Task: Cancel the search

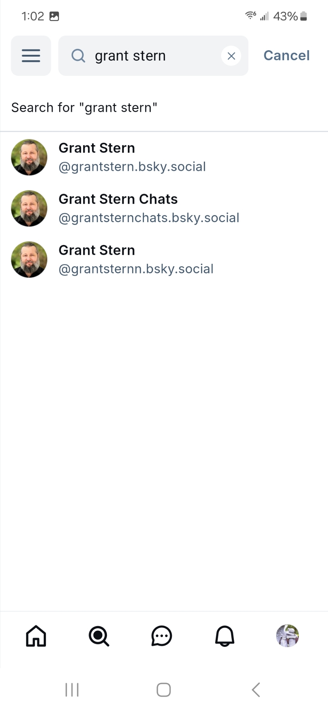Action: pos(286,56)
